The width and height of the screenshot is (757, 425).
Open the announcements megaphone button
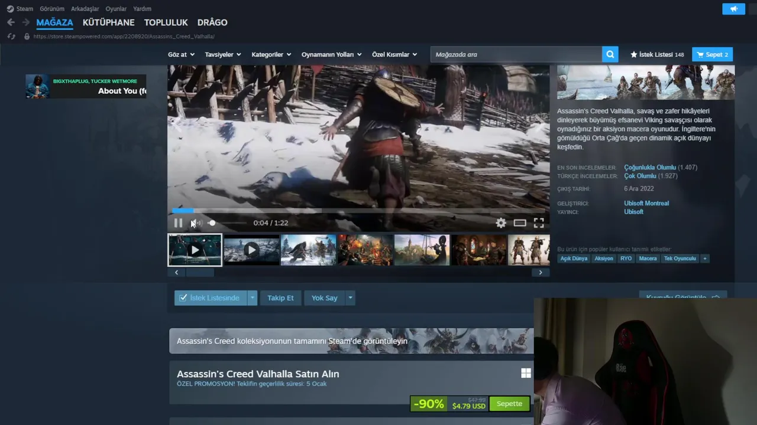pos(734,9)
